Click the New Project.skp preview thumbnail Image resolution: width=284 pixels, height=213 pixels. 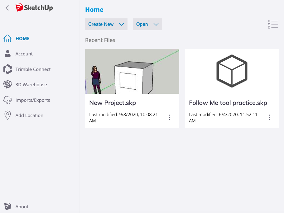tap(132, 71)
